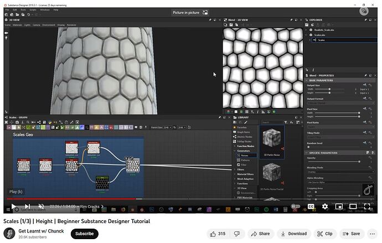The image size is (382, 243).
Task: Skip to the next video
Action: [27, 206]
